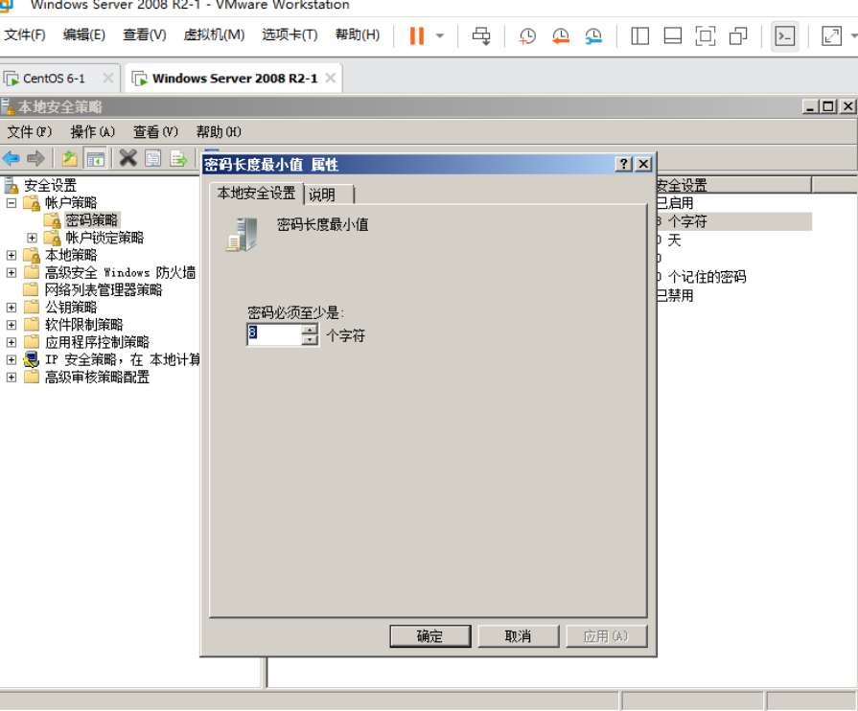Expand the 软件限制策略 node
Viewport: 858px width, 711px height.
click(11, 326)
